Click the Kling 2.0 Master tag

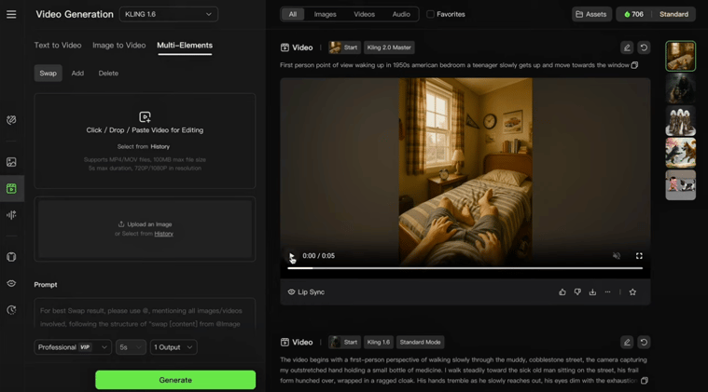click(x=389, y=47)
